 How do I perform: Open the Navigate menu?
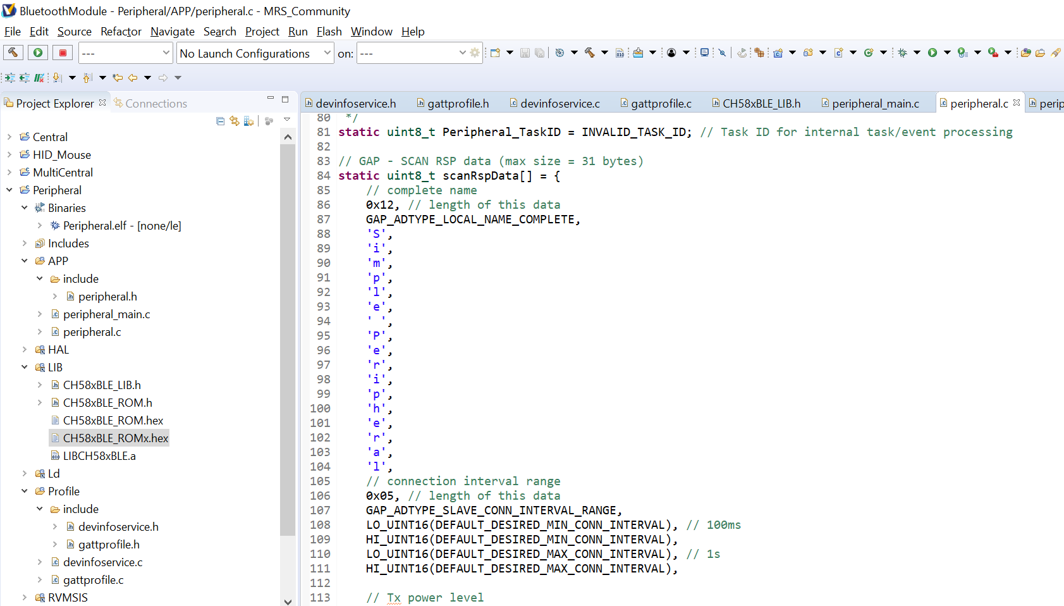coord(173,32)
